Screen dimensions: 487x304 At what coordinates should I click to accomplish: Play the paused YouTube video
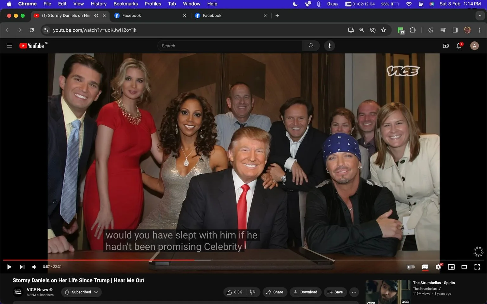coord(9,267)
